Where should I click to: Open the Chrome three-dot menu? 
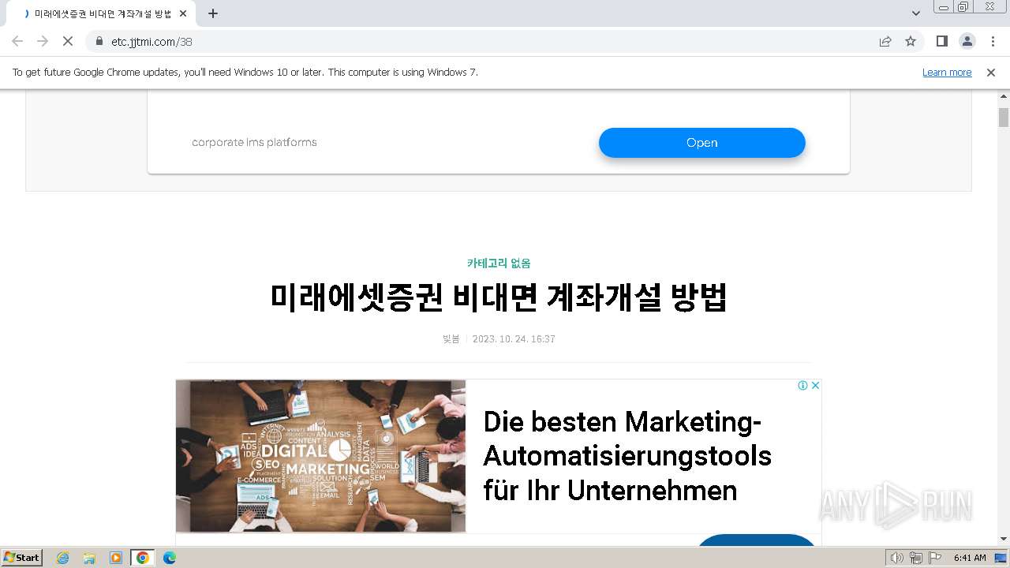(x=993, y=41)
